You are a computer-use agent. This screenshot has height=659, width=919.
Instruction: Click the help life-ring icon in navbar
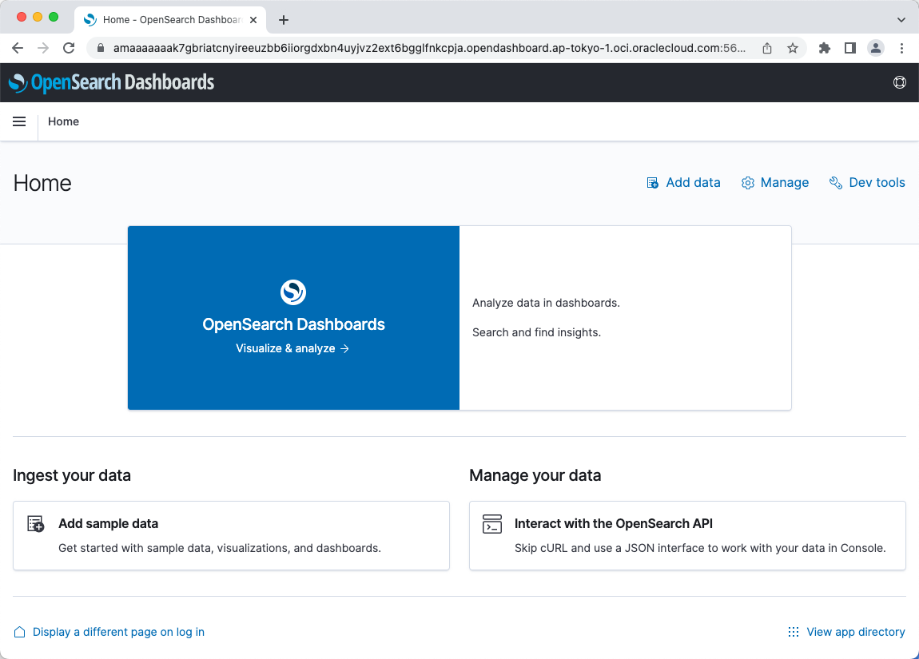(900, 82)
